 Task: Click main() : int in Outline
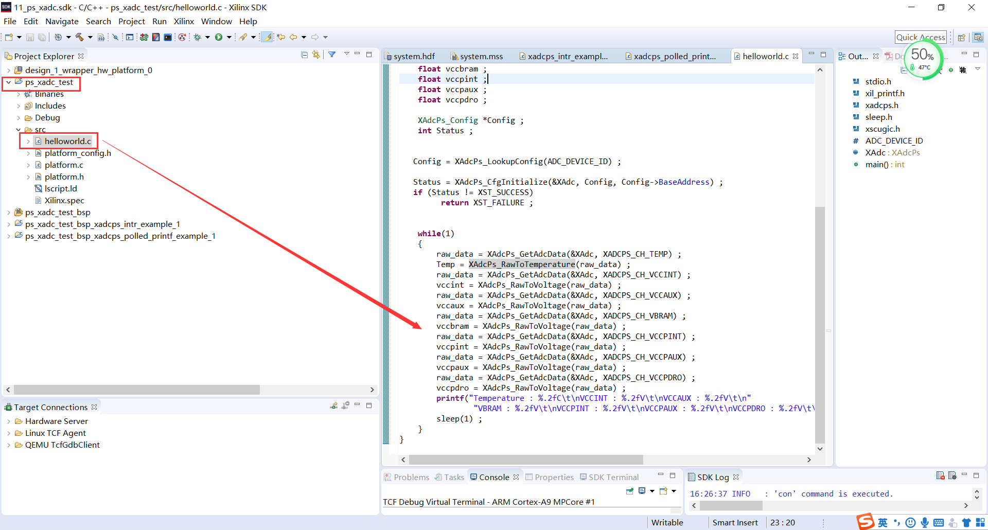(x=885, y=165)
